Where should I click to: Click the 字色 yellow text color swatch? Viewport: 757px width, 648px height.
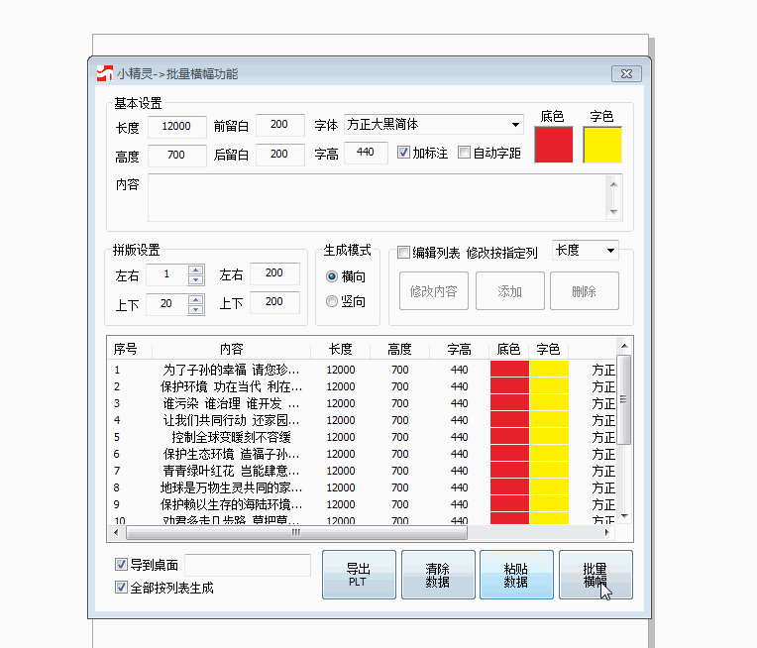tap(602, 145)
